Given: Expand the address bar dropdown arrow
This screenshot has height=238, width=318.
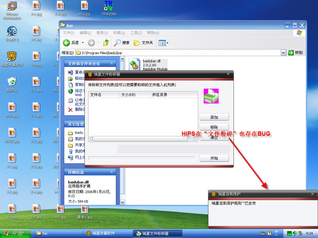Looking at the screenshot, I should tap(283, 53).
